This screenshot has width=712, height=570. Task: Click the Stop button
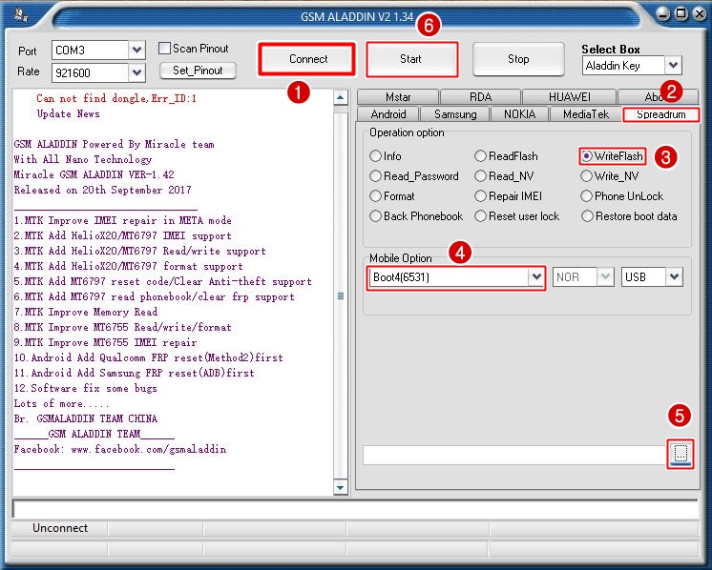518,59
